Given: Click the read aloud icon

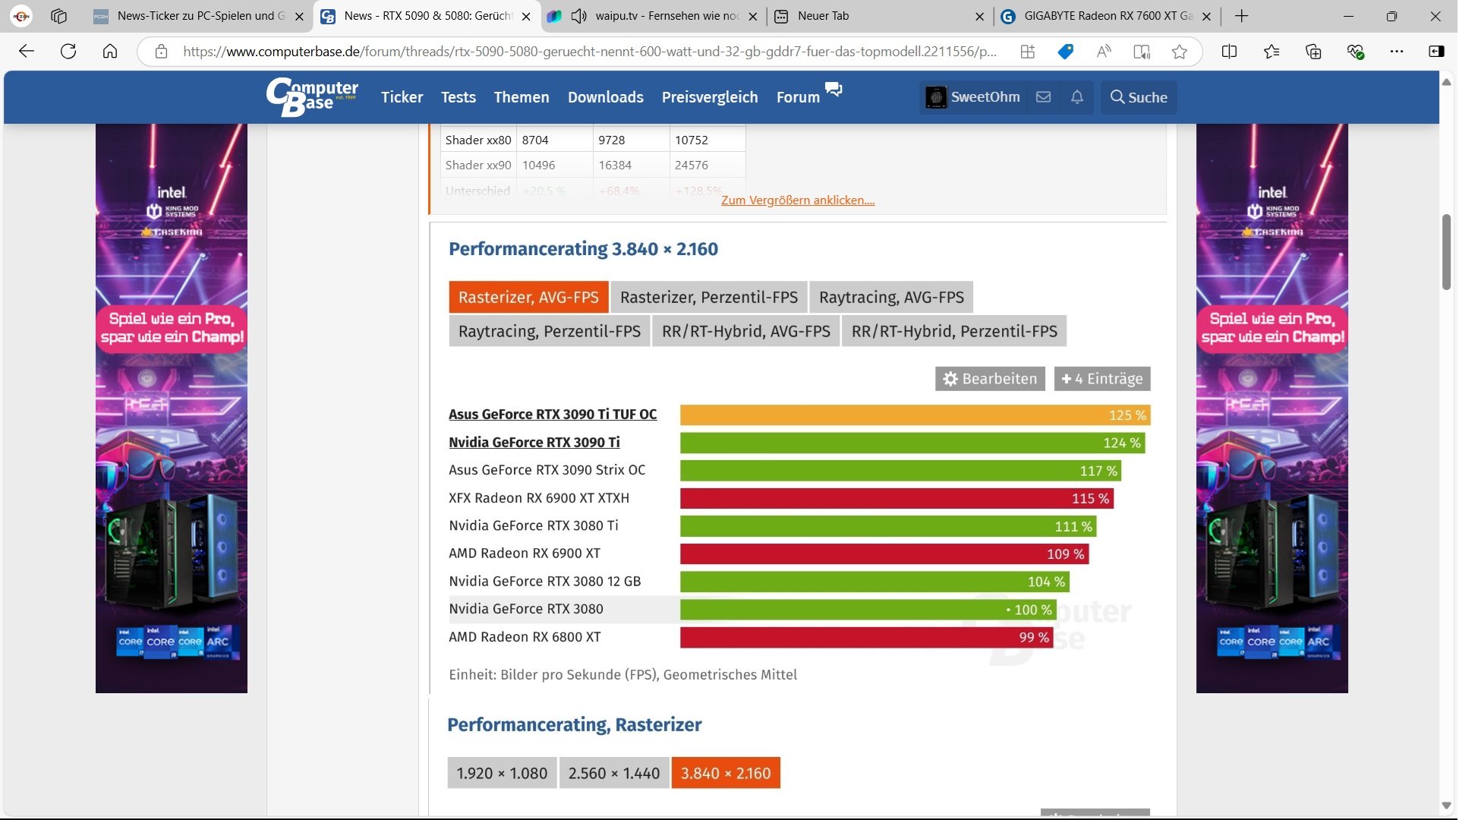Looking at the screenshot, I should [x=1104, y=52].
